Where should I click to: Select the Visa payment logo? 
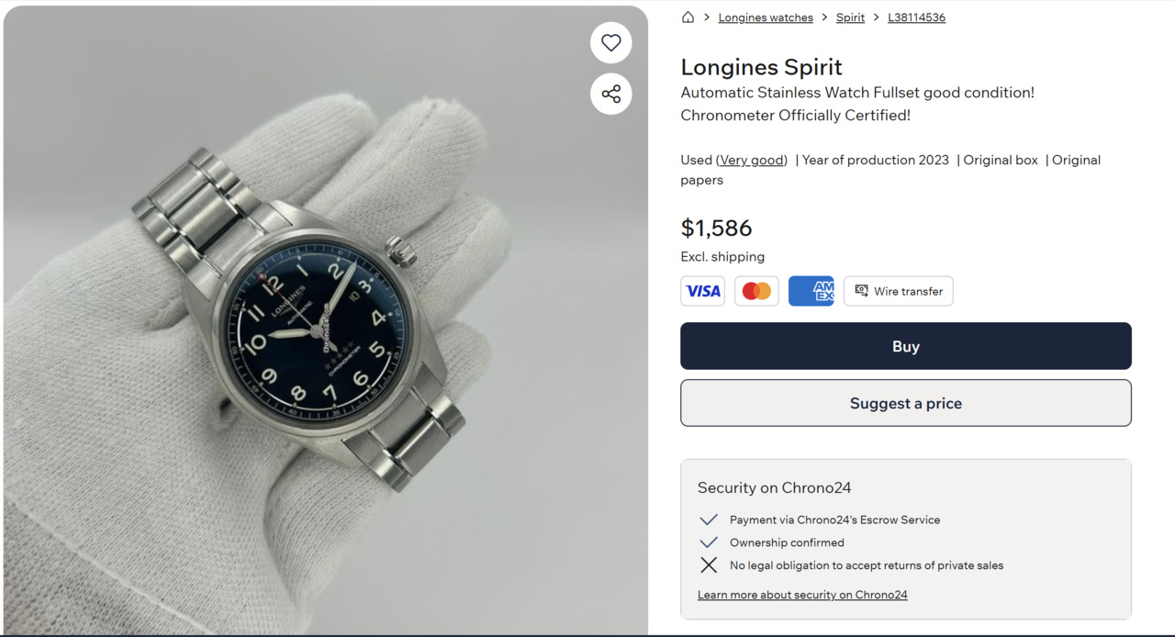click(703, 291)
